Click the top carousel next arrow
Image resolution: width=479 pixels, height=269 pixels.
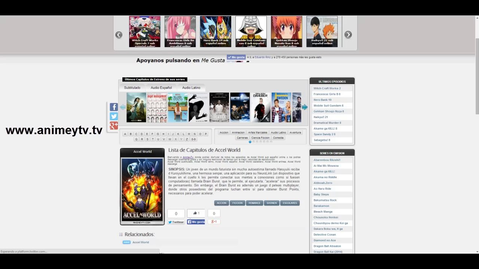click(x=348, y=35)
